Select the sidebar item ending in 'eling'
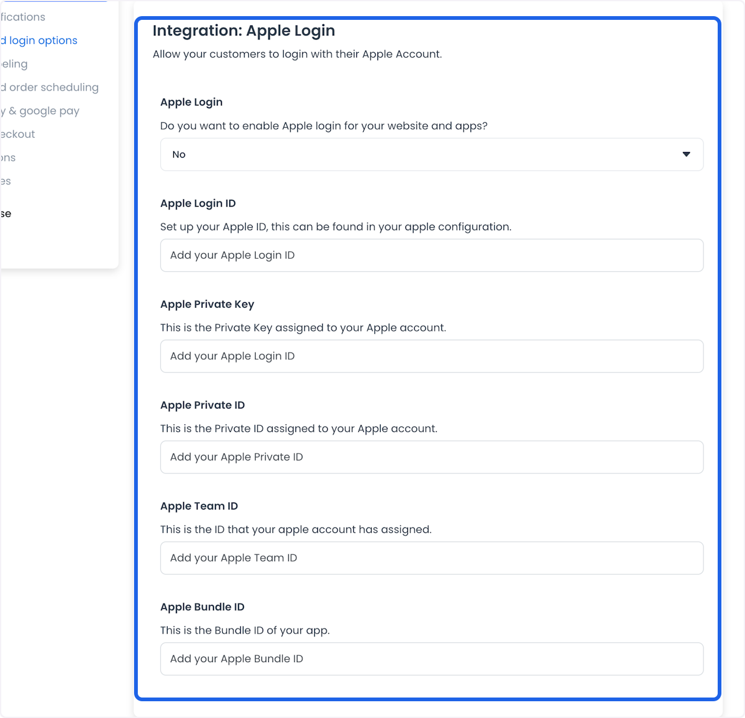Image resolution: width=745 pixels, height=718 pixels. (14, 64)
